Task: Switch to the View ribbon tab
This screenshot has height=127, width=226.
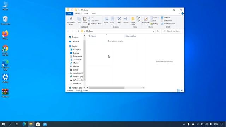Action: coord(94,14)
